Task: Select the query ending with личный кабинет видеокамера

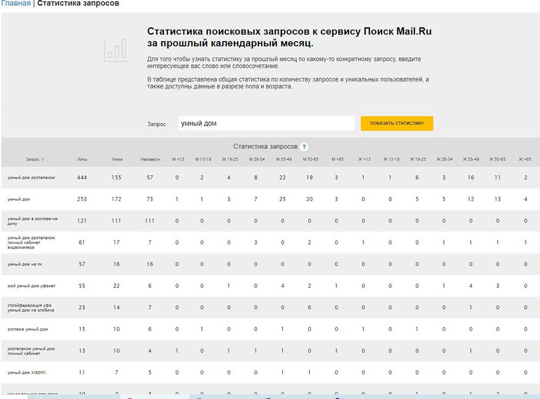Action: 31,243
